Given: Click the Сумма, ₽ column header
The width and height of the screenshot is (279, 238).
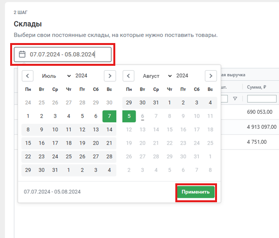Looking at the screenshot, I should 256,87.
